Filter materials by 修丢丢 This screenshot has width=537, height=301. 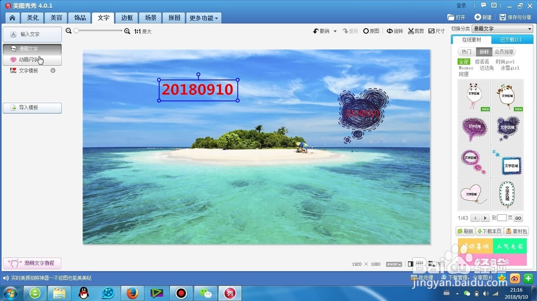pyautogui.click(x=482, y=62)
